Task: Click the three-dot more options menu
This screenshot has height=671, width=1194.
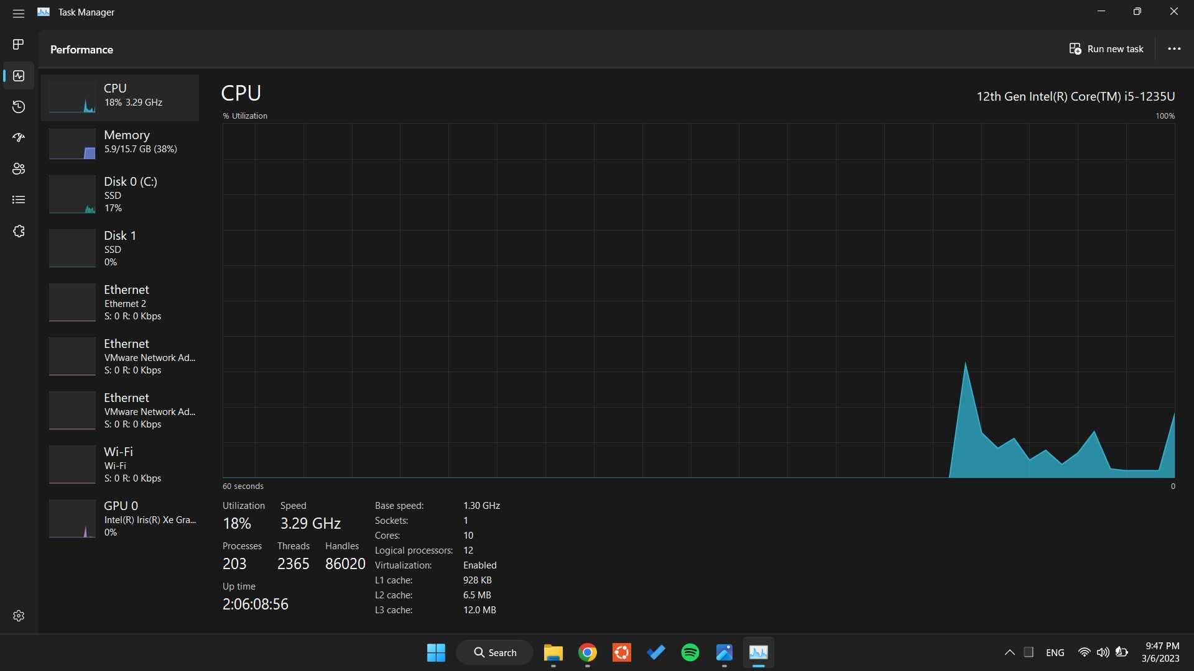Action: 1173,48
